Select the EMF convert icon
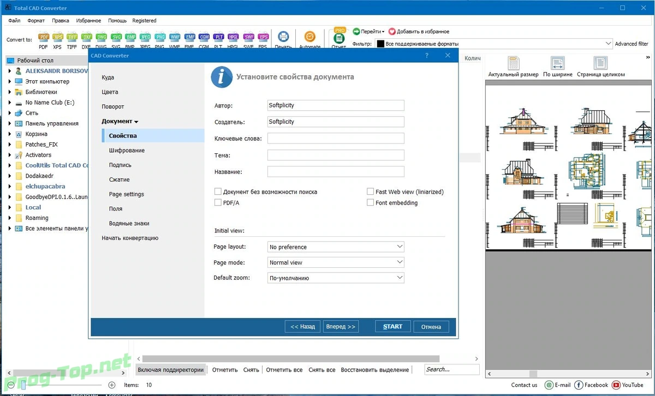The height and width of the screenshot is (396, 655). (189, 38)
